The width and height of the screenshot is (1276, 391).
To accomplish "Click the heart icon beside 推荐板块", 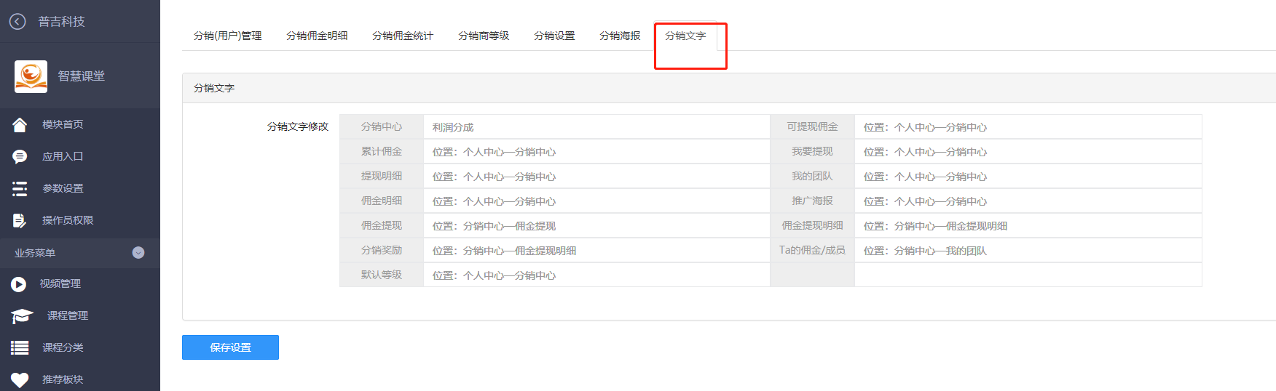I will 20,379.
